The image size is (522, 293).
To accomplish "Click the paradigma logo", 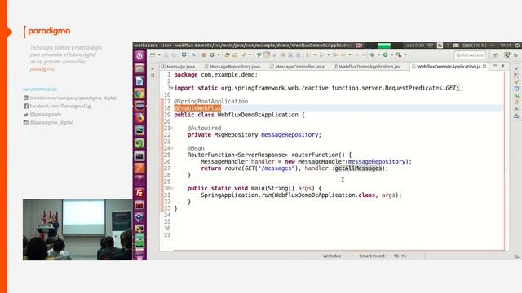I will [x=46, y=31].
